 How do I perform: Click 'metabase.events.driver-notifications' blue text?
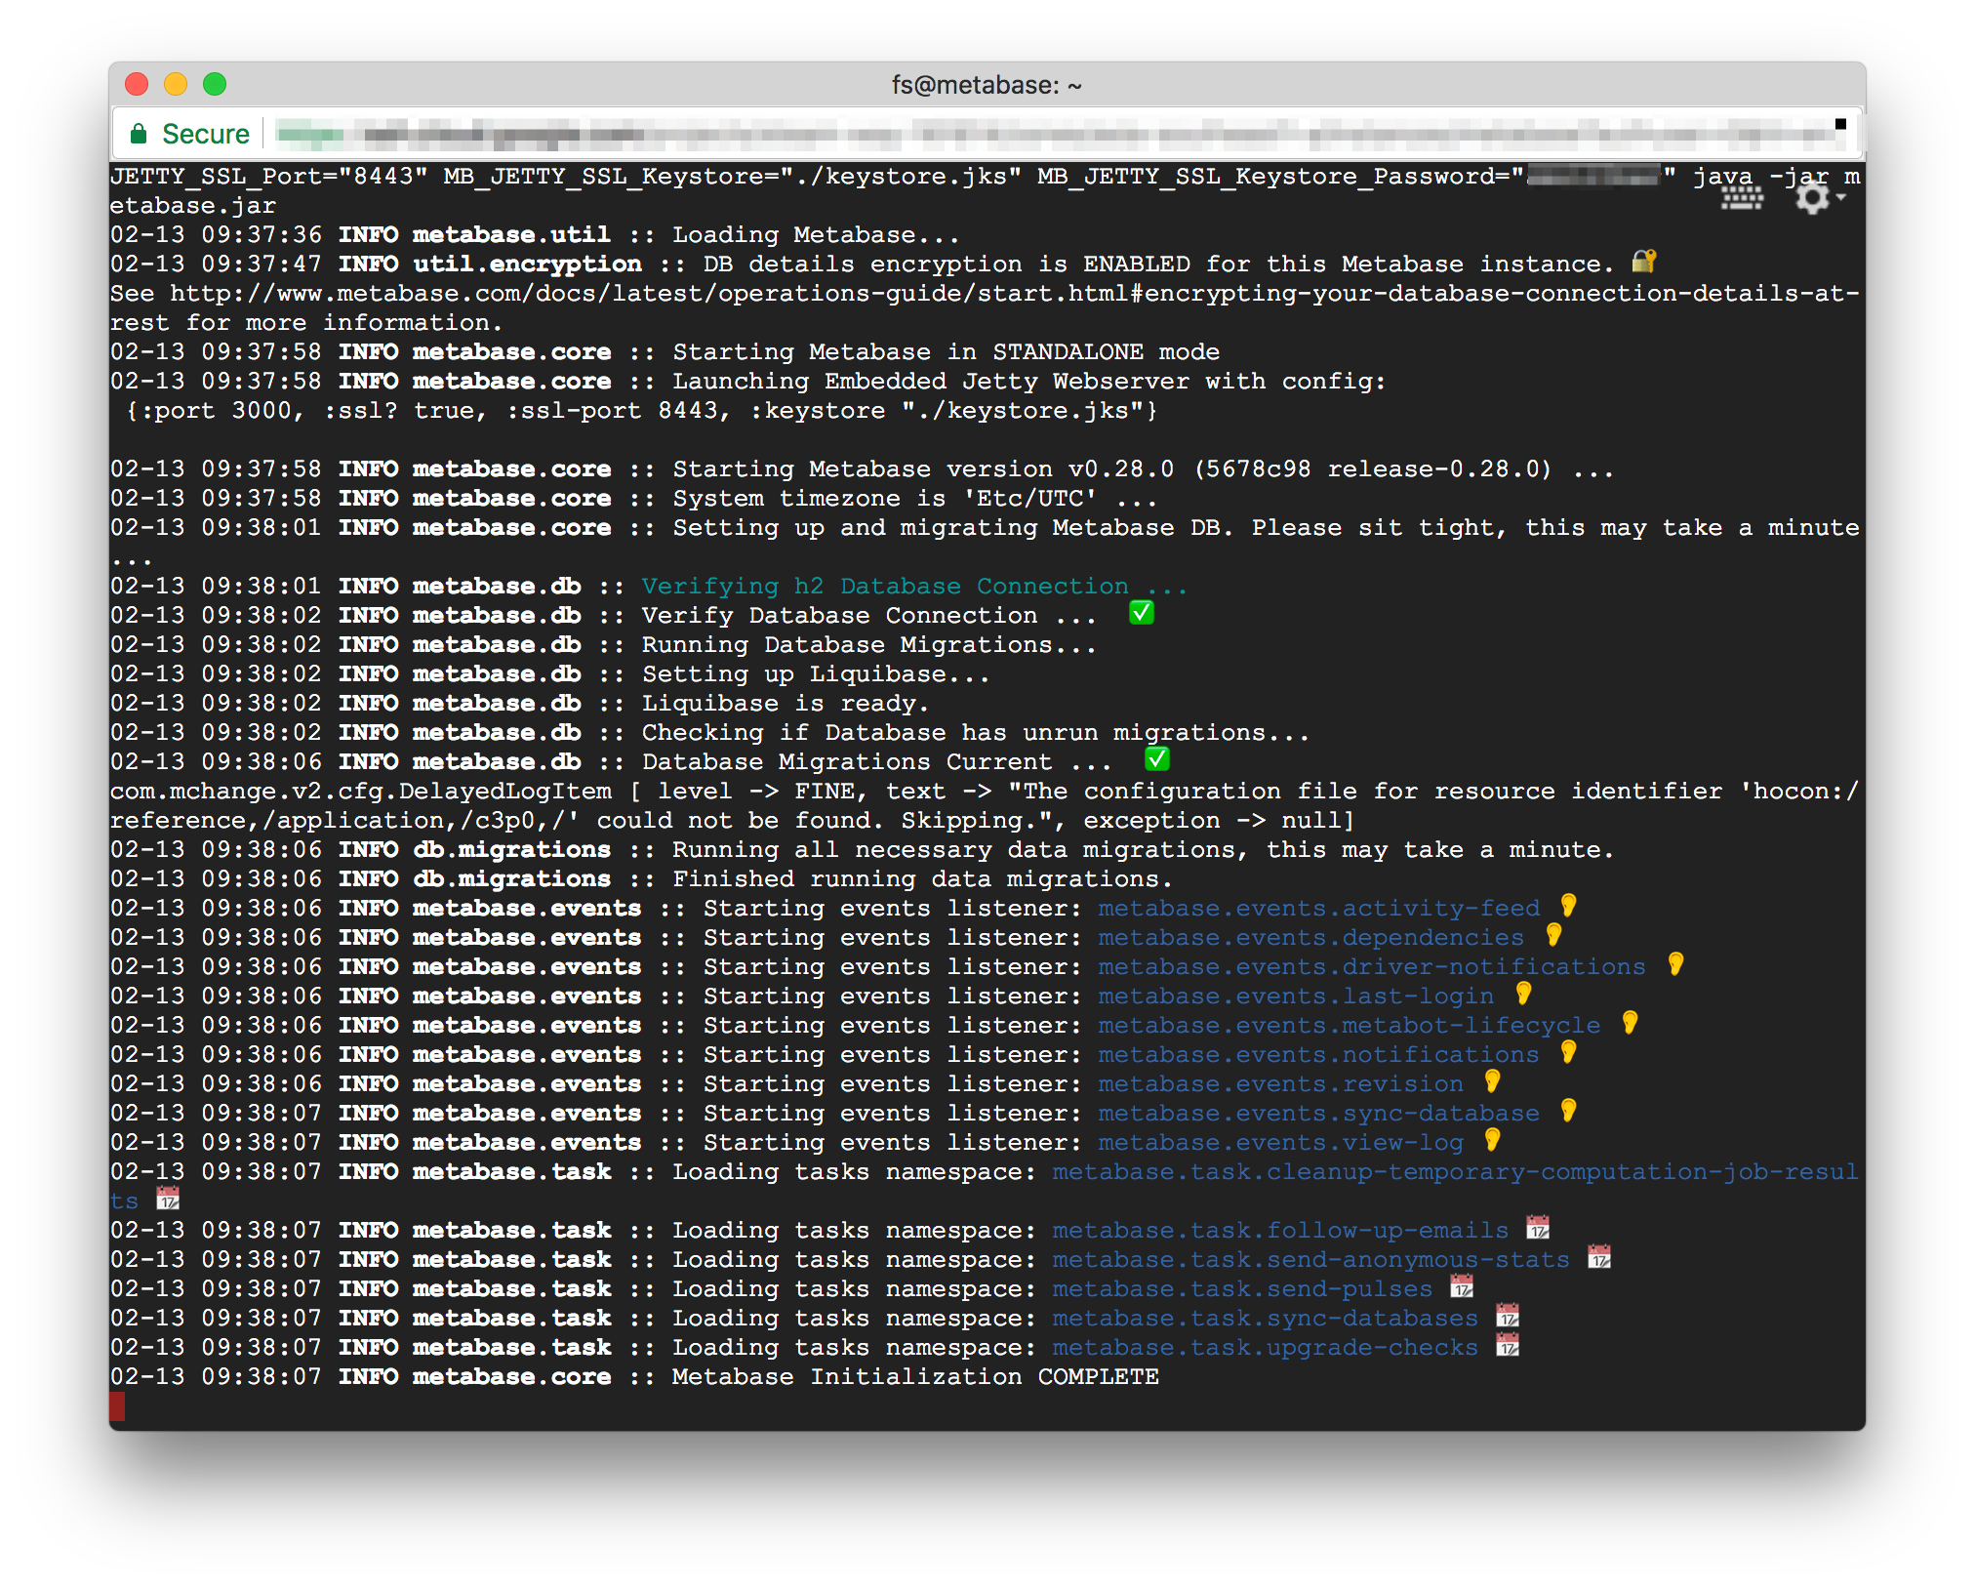(1371, 967)
